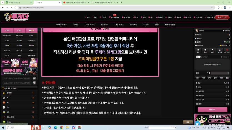This screenshot has width=232, height=130.
Task: Click the ice hockey stick icon
Action: point(3,117)
